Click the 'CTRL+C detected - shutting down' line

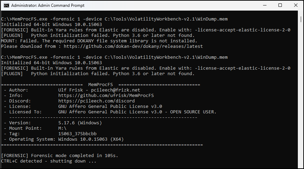coord(48,161)
